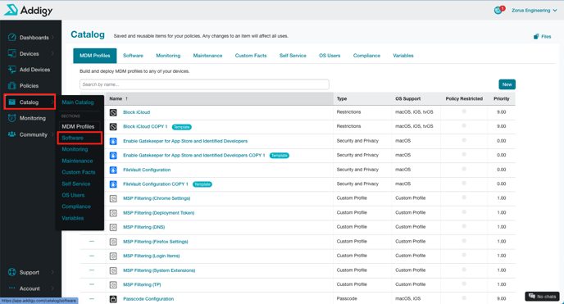Open the Zorus Engineering account dropdown
Screen dimensions: 564x304
pyautogui.click(x=534, y=11)
